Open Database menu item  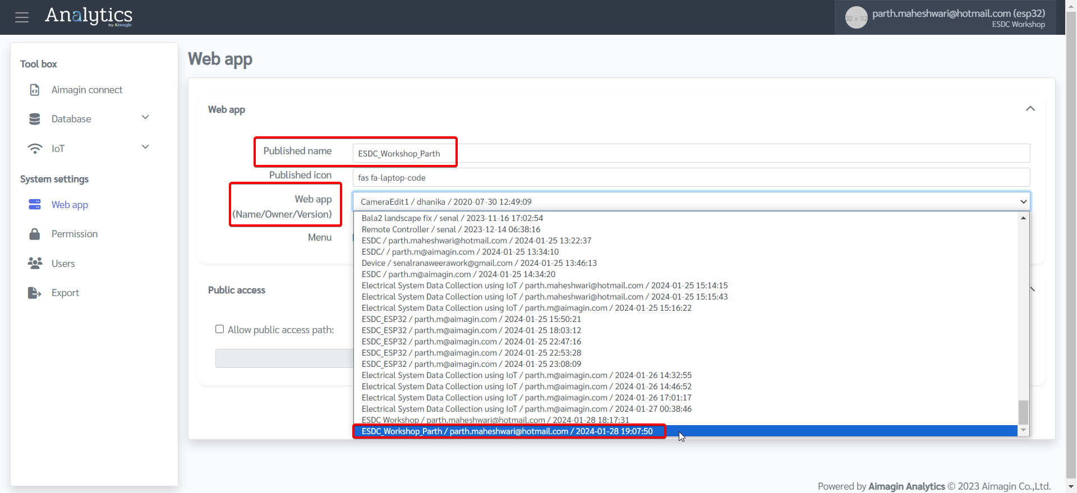(71, 119)
